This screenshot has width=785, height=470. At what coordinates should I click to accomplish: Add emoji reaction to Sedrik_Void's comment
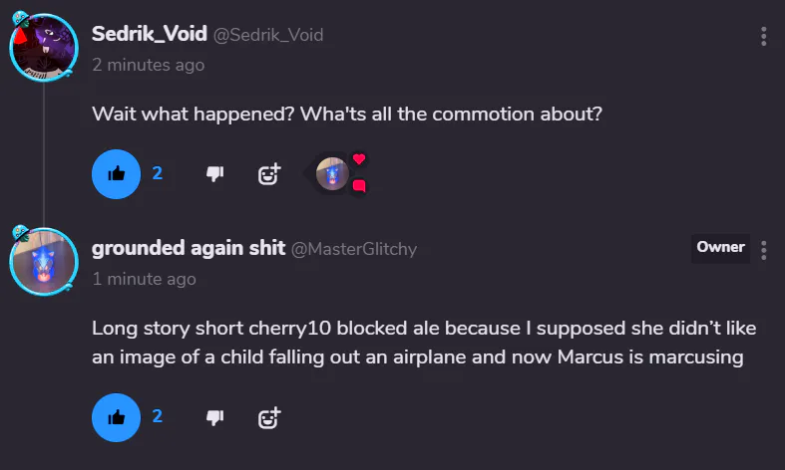[x=269, y=174]
